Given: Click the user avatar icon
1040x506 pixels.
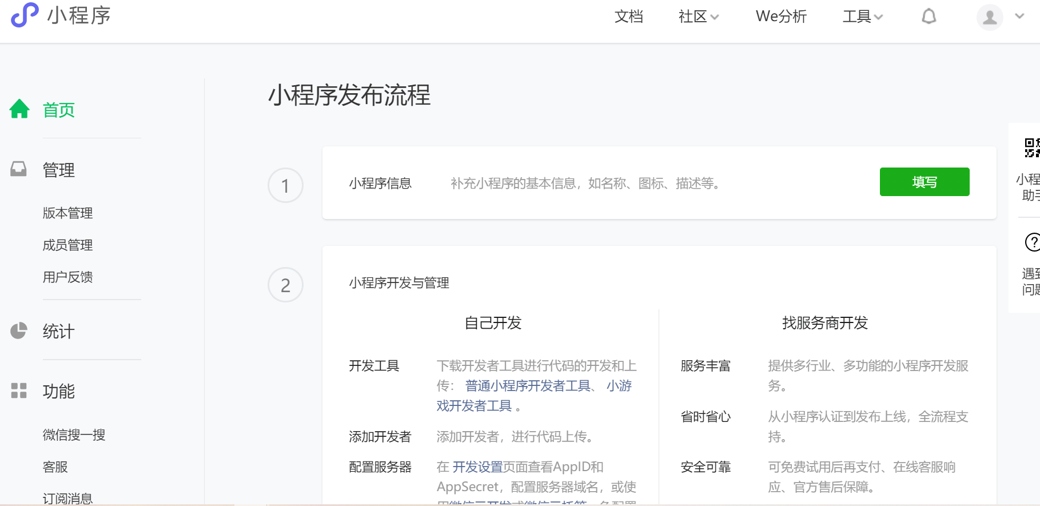Looking at the screenshot, I should click(x=990, y=17).
